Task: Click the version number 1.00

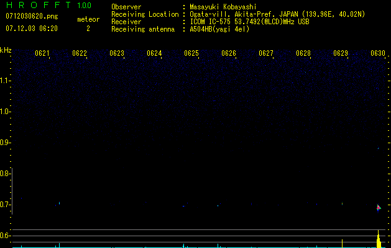Action: [84, 6]
